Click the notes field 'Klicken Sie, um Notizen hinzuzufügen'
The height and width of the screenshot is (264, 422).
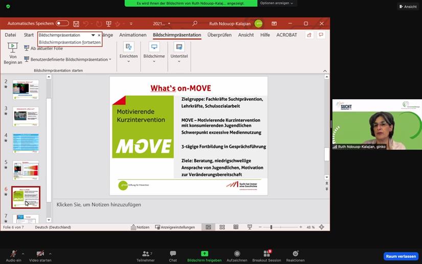[99, 205]
